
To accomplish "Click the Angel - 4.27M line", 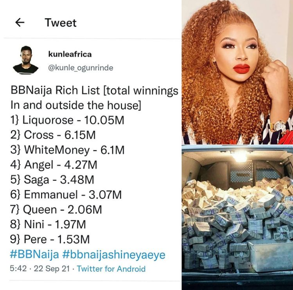I will pyautogui.click(x=54, y=165).
